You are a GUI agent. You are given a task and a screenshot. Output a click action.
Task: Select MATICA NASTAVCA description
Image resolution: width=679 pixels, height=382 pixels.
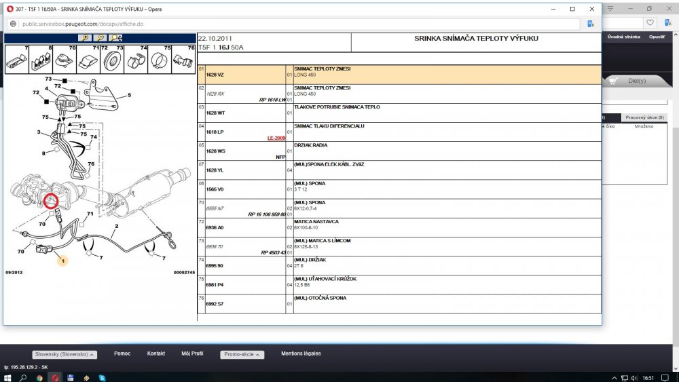(316, 221)
